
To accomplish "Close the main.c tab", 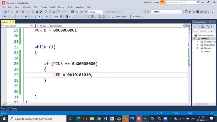I will [x=13, y=22].
